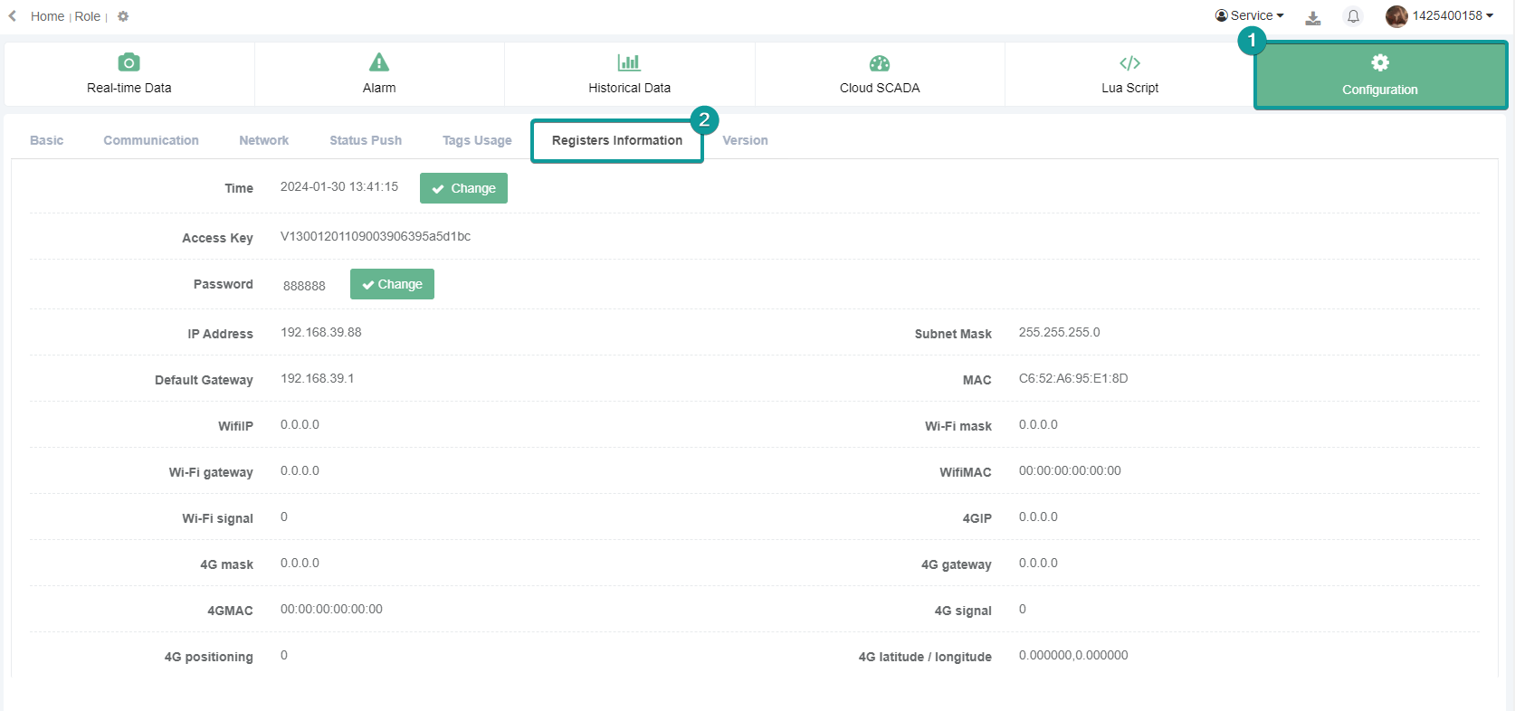Click the back arrow icon
The height and width of the screenshot is (711, 1515).
click(x=13, y=16)
